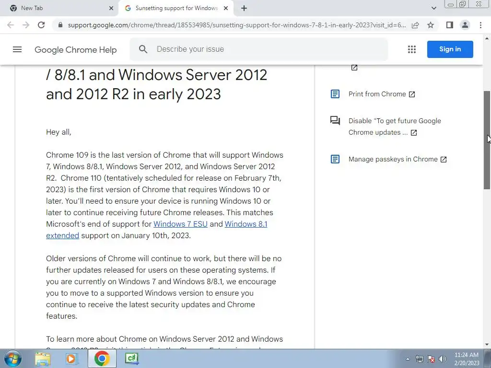Open the Windows 7 ESU link
This screenshot has width=491, height=368.
tap(180, 224)
